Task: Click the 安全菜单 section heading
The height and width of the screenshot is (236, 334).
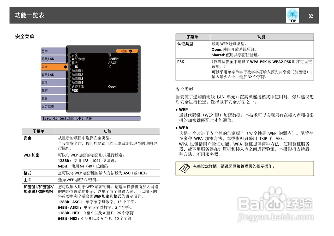Action: pyautogui.click(x=25, y=37)
